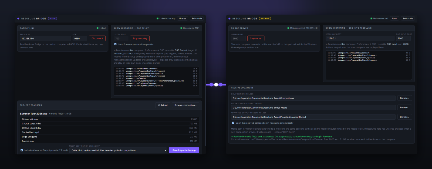
Task: Select Chorus Loop A.dxv row
Action: [110, 124]
